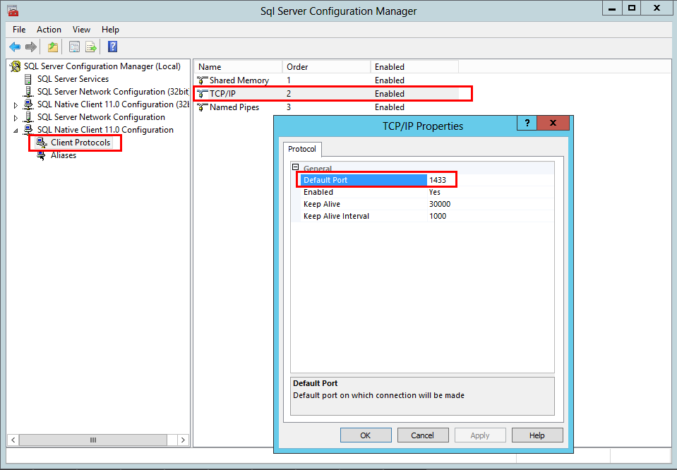
Task: Click the Up One Level folder icon
Action: click(52, 47)
